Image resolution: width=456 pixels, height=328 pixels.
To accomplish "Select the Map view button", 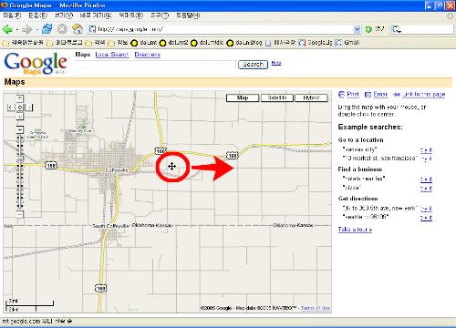I will 243,97.
